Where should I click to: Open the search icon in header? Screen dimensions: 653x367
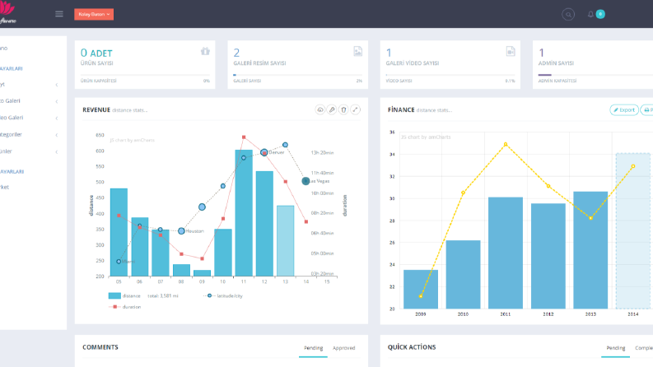point(568,15)
